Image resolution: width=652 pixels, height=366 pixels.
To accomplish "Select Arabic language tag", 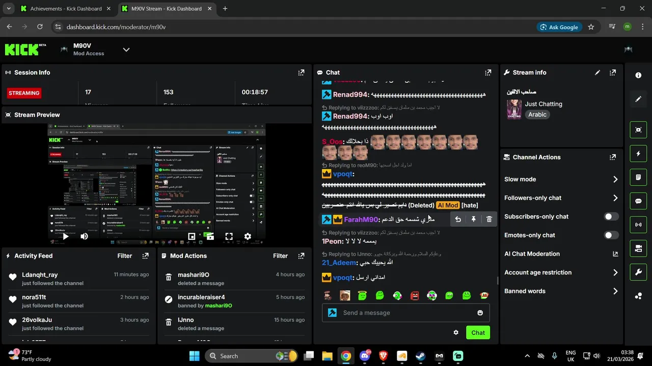I will [x=537, y=114].
